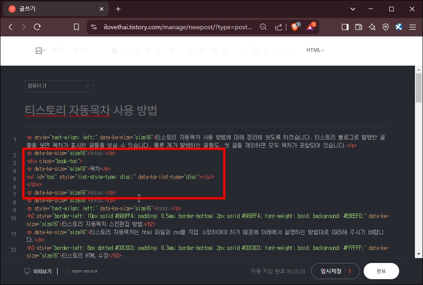Image resolution: width=423 pixels, height=285 pixels.
Task: Toggle italic formatting
Action: pyautogui.click(x=126, y=51)
